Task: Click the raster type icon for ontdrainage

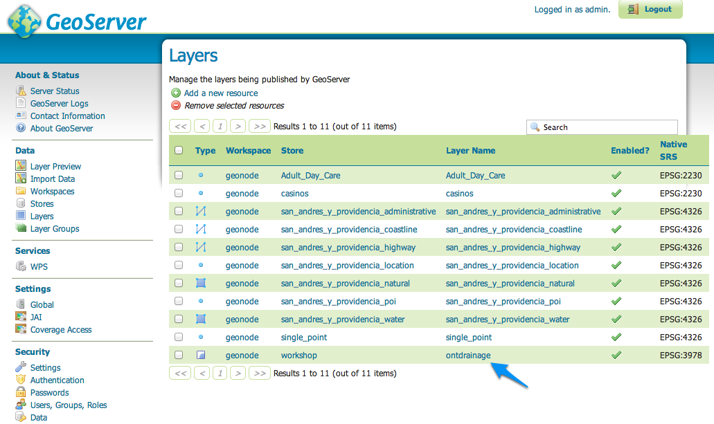Action: [201, 355]
